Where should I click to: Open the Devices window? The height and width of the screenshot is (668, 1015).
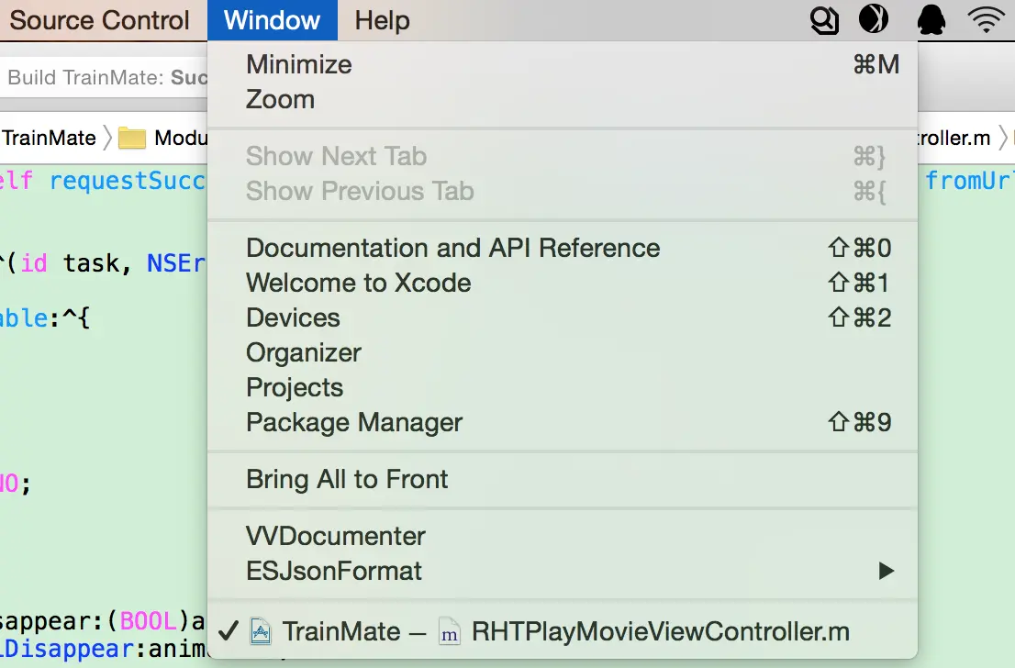pos(293,317)
